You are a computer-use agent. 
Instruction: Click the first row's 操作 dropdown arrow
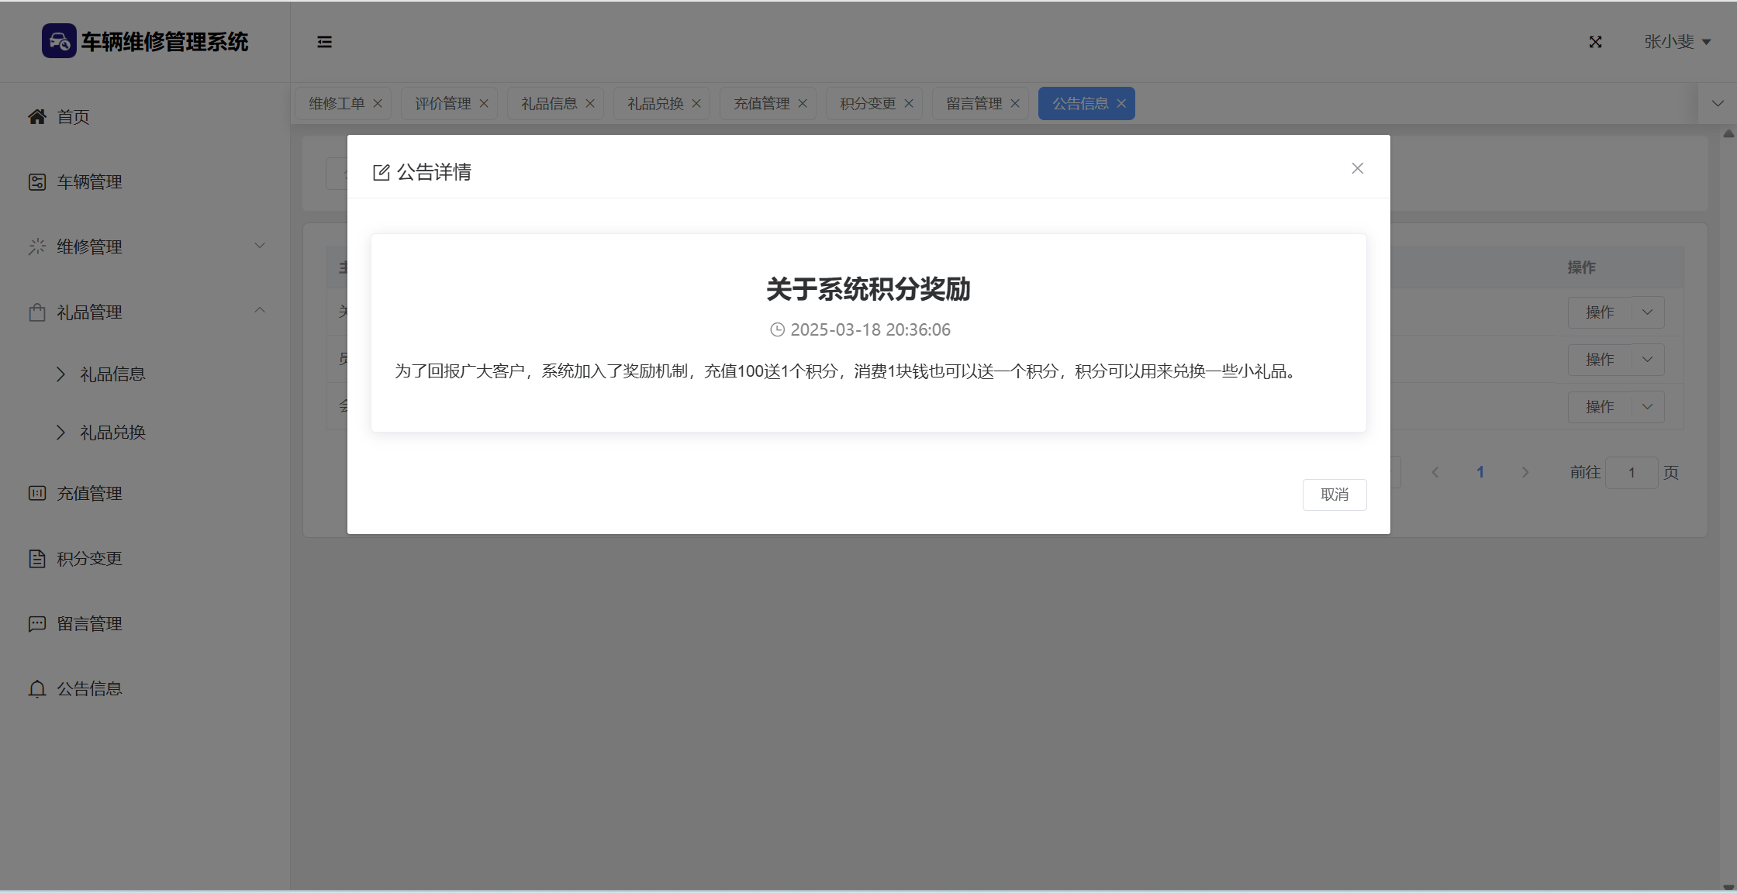(1648, 312)
